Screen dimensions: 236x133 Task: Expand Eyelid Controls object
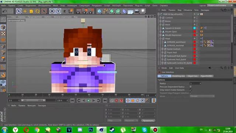pos(162,49)
